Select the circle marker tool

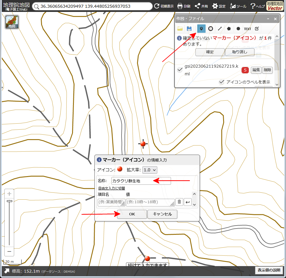point(211,29)
